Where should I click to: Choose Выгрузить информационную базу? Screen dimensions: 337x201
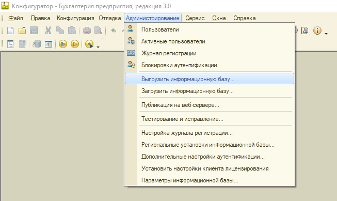(210, 79)
